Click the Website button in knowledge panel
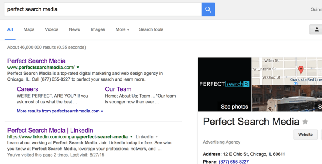This screenshot has width=322, height=164. point(305,135)
